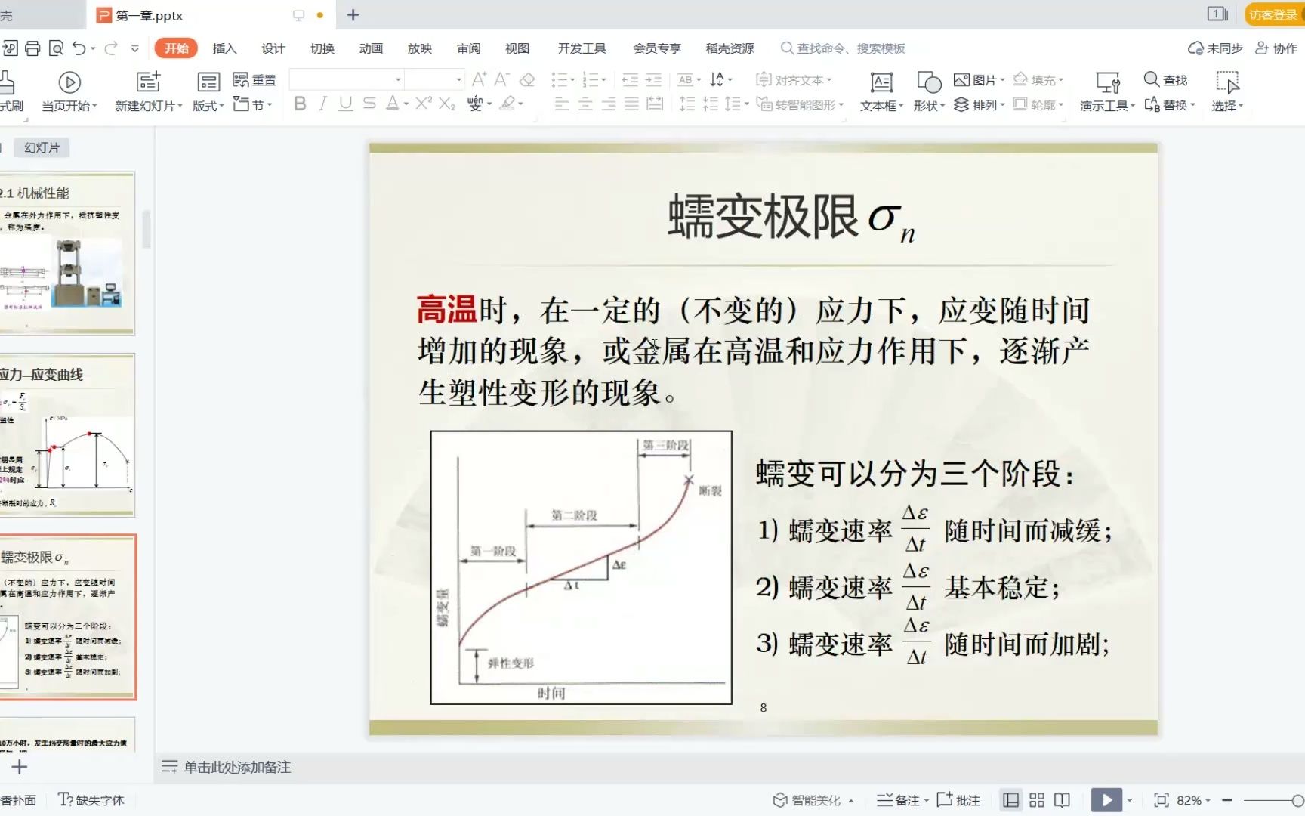1305x816 pixels.
Task: Click the replace tool
Action: (x=1168, y=104)
